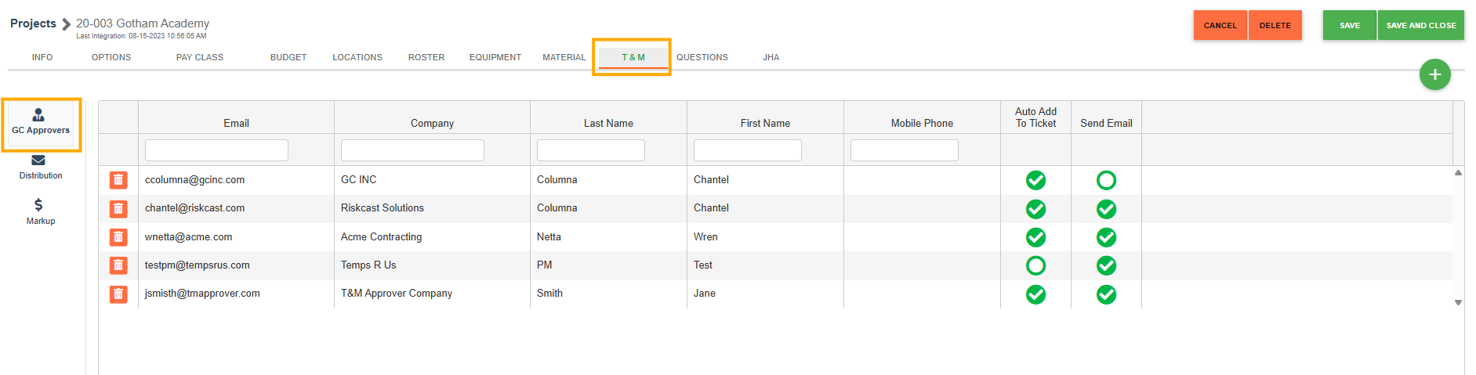Screen dimensions: 1476x375
Task: Open the Markup dollar section
Action: (40, 211)
